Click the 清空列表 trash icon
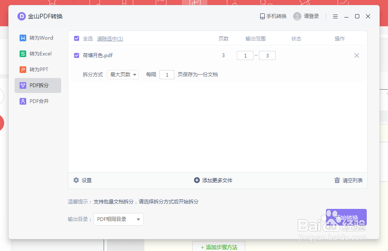 tap(337, 180)
